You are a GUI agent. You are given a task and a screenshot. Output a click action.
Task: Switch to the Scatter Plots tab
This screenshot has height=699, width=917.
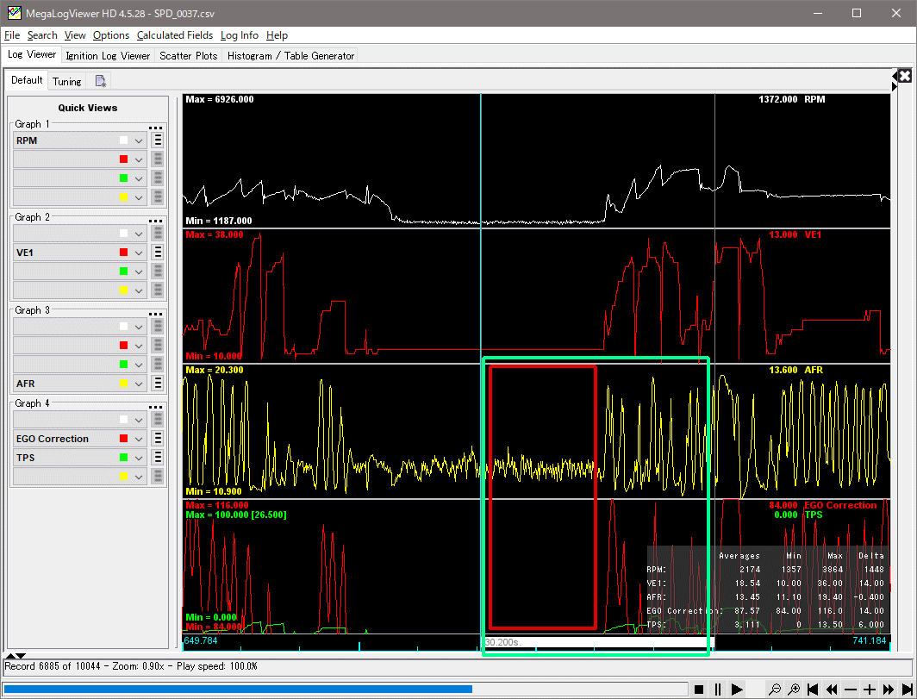(x=189, y=55)
